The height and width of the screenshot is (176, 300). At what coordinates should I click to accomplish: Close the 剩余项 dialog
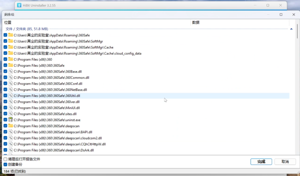tap(294, 14)
